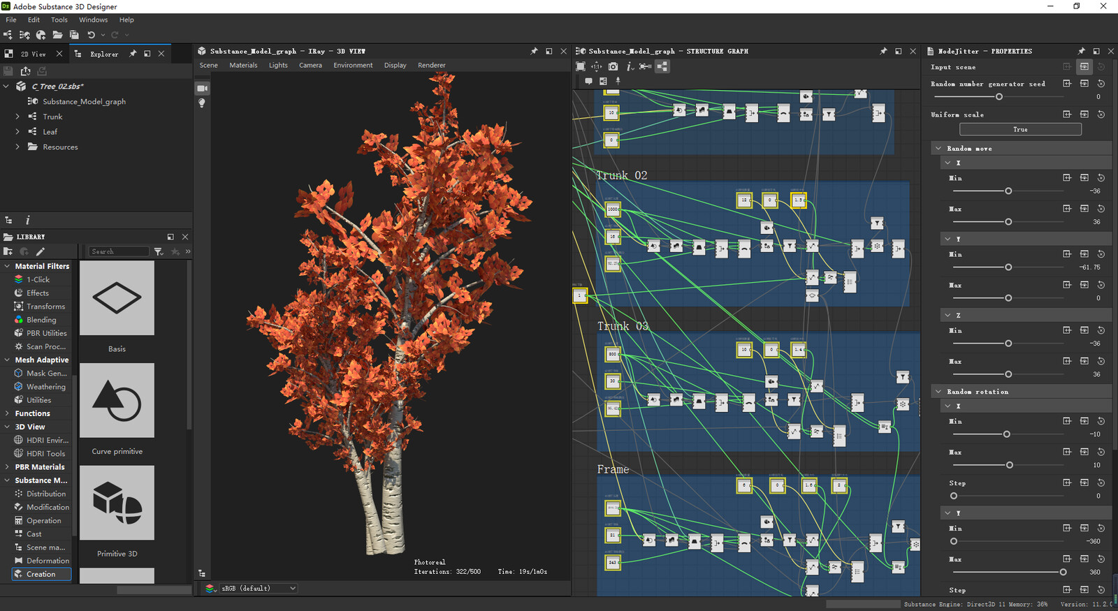Click the info icon below the Explorer tree
Screen dimensions: 1118x611
click(27, 220)
